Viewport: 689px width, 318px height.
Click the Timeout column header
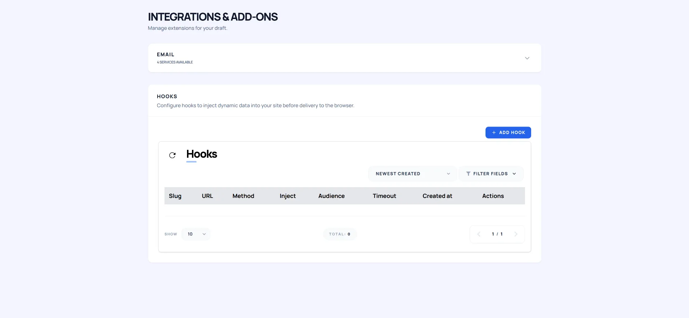384,196
